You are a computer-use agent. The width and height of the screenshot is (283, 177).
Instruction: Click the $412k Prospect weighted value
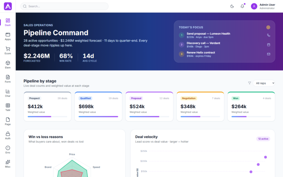[35, 107]
